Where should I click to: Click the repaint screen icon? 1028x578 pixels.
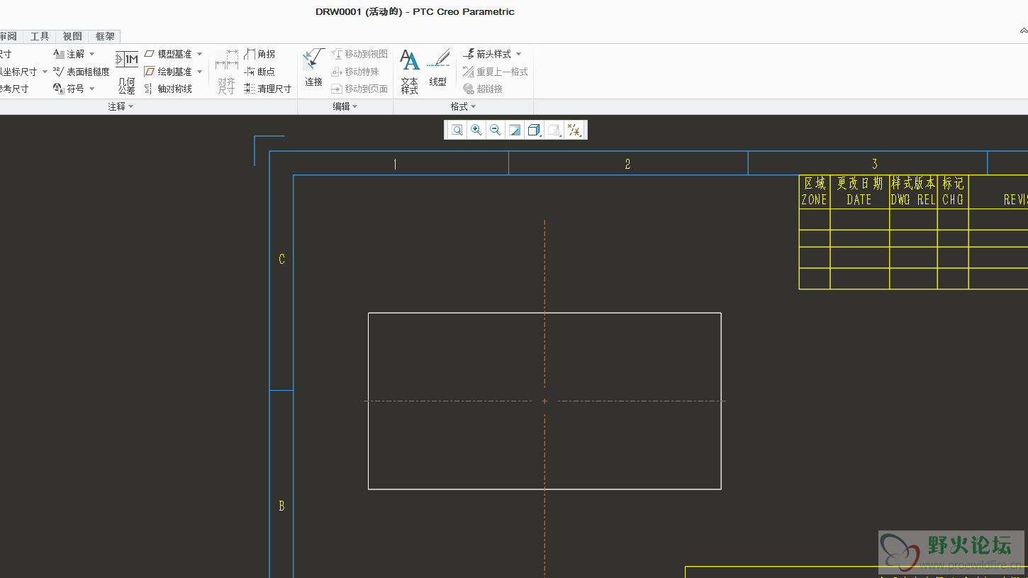[515, 130]
